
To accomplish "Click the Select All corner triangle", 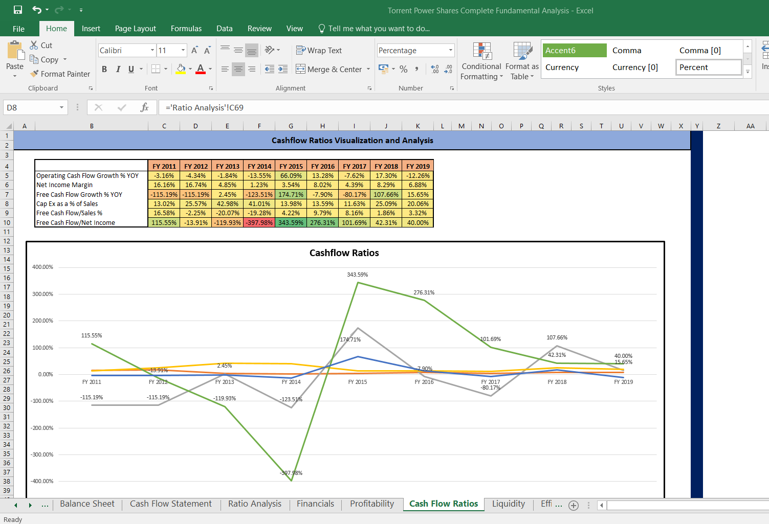I will pyautogui.click(x=8, y=126).
